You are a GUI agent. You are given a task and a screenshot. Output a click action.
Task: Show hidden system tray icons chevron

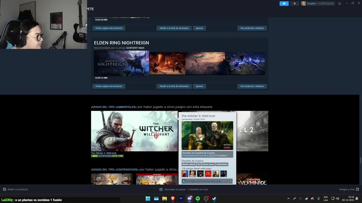click(x=288, y=198)
